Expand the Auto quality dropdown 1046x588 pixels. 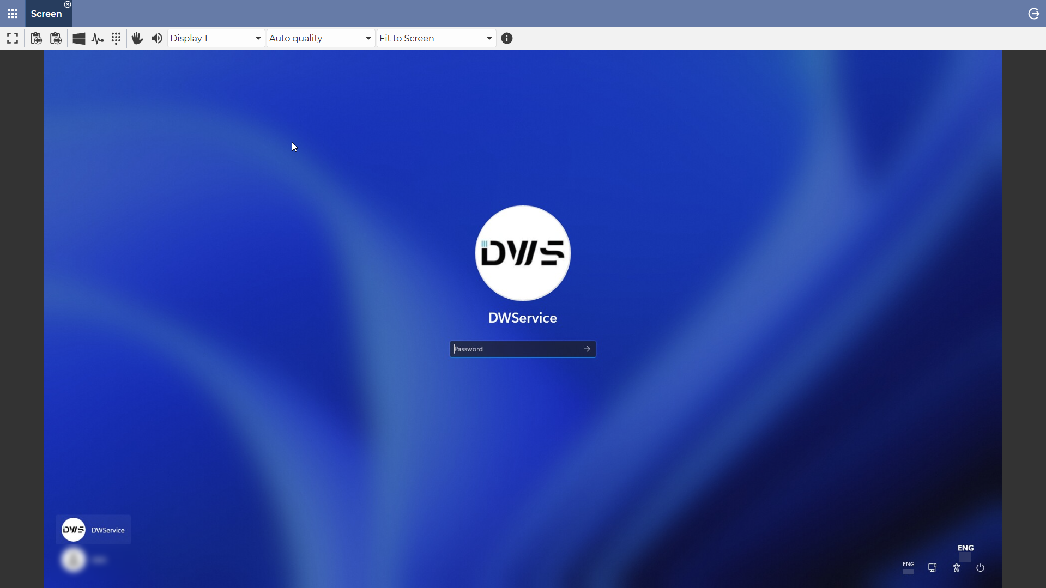321,38
